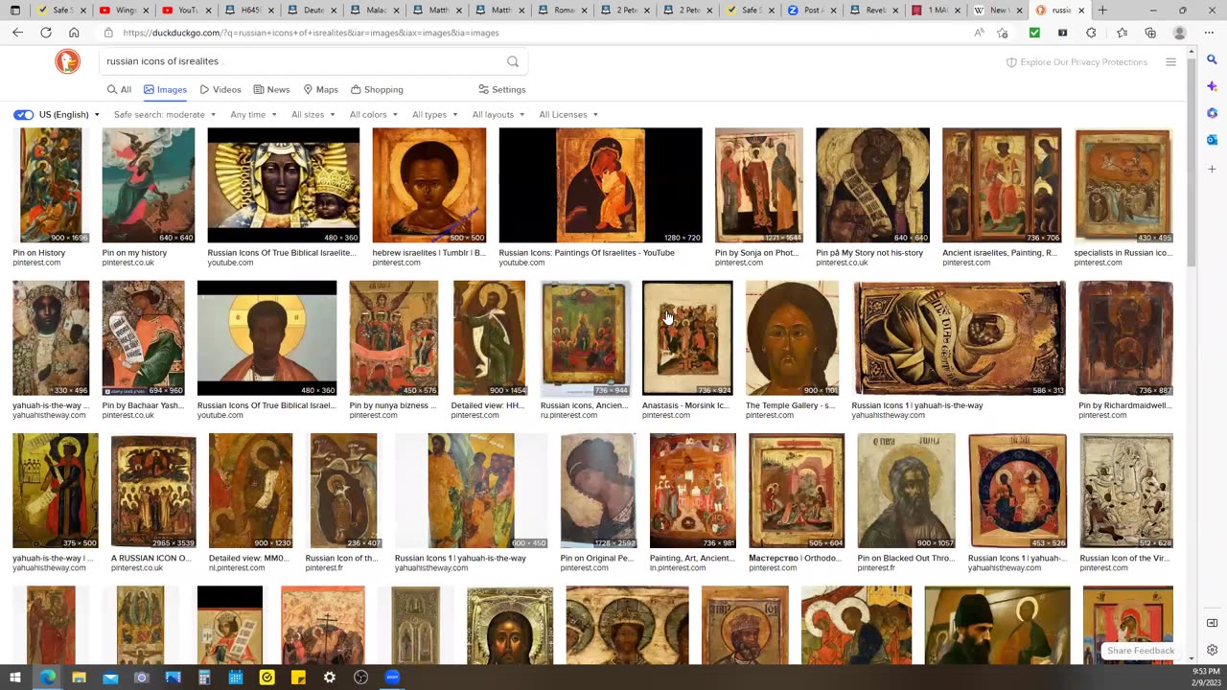Open the browser home page
Image resolution: width=1227 pixels, height=690 pixels.
[74, 33]
